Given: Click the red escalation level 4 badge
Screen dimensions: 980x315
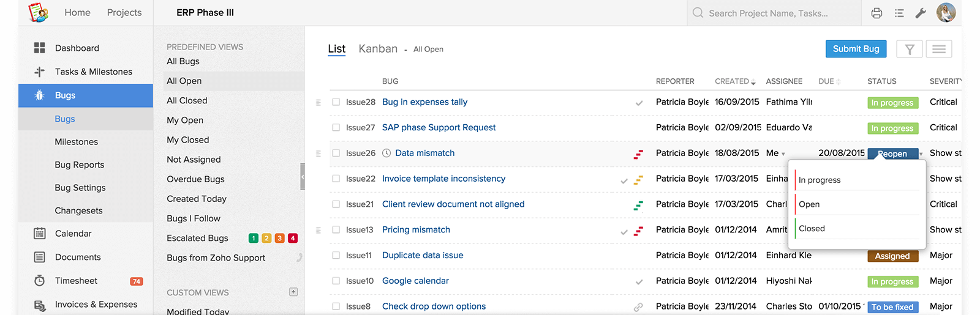Looking at the screenshot, I should (x=293, y=239).
